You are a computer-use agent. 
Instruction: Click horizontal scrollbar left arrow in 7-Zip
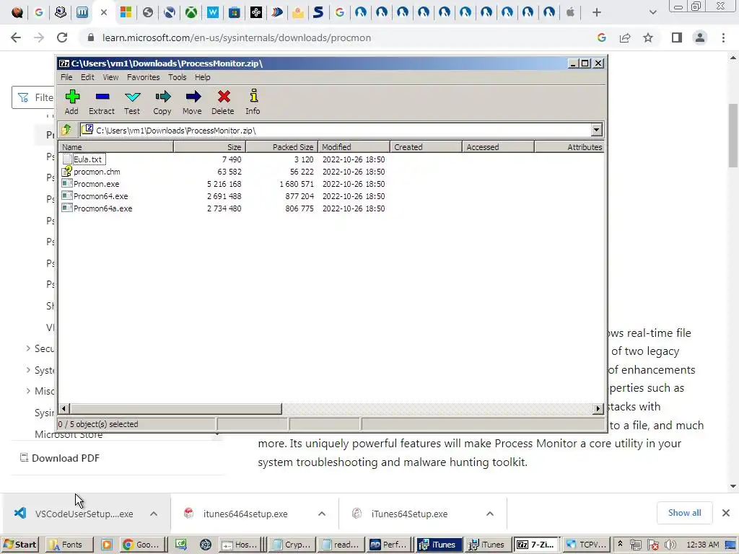64,409
